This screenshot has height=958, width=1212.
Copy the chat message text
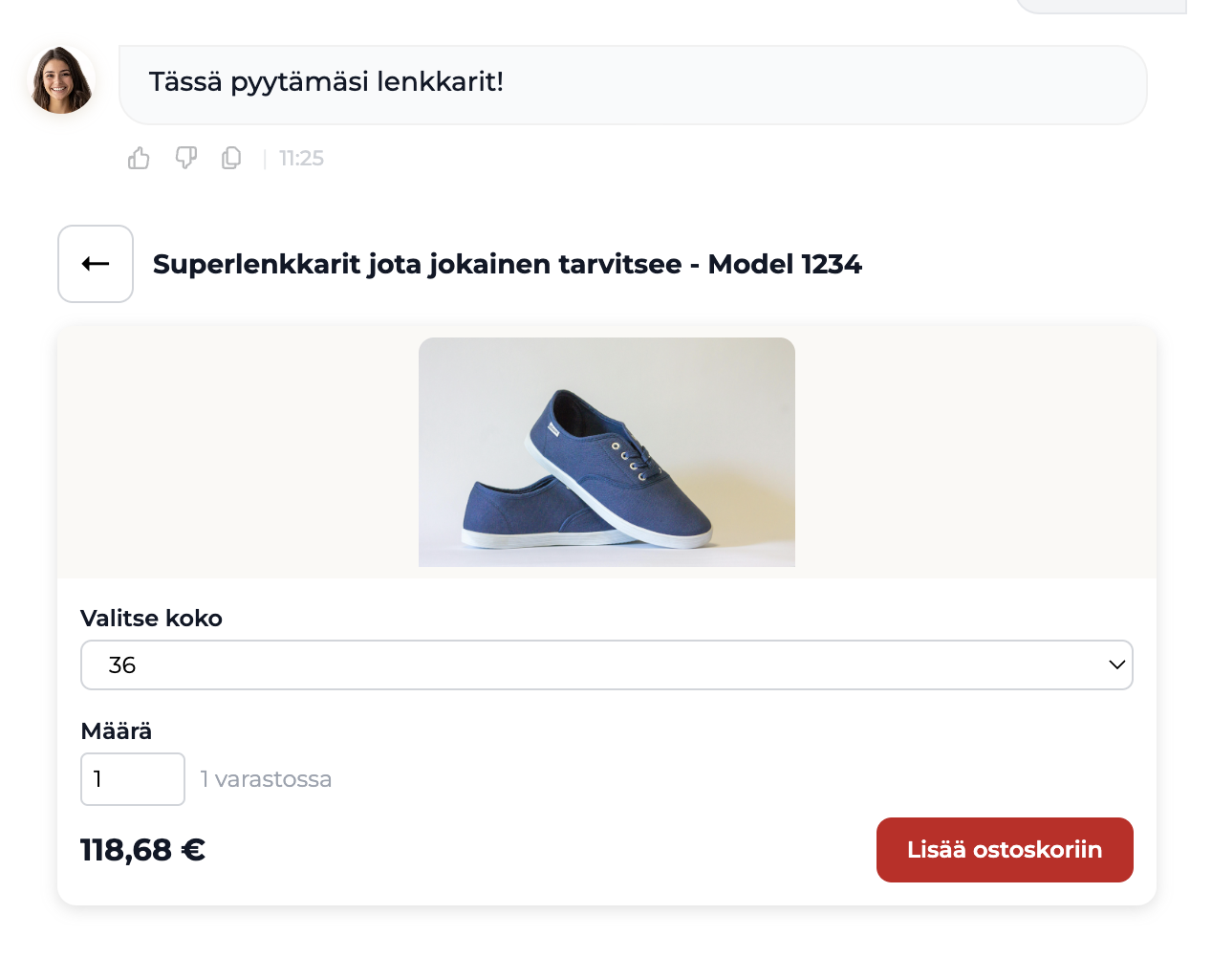(x=231, y=158)
